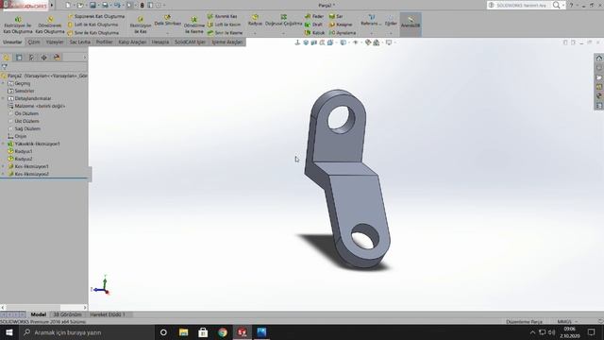
Task: Click Doğrusal Çoğaltma pattern tool
Action: coord(283,21)
